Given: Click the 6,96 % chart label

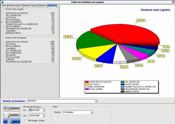Looking at the screenshot, I should click(99, 66).
